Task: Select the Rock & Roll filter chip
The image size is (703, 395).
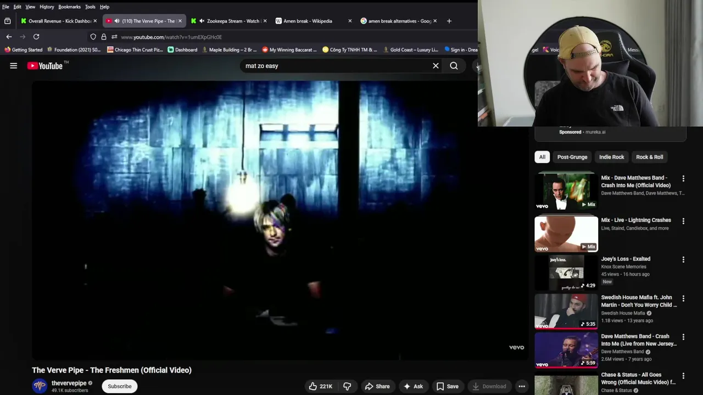Action: 649,157
